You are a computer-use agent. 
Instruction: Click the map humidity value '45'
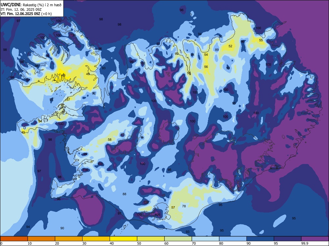23,132
